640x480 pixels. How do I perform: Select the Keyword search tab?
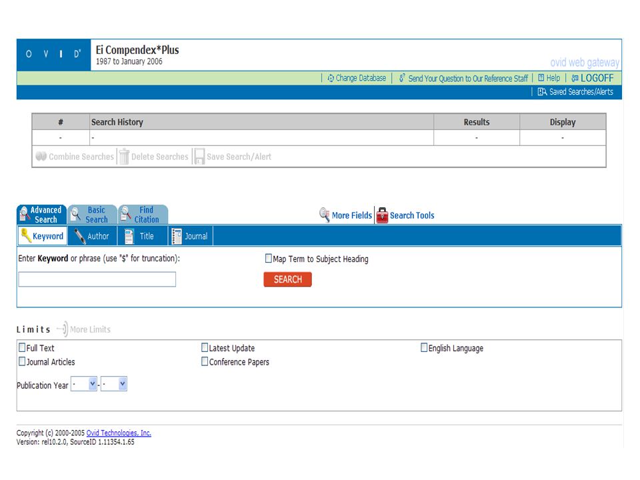tap(43, 236)
